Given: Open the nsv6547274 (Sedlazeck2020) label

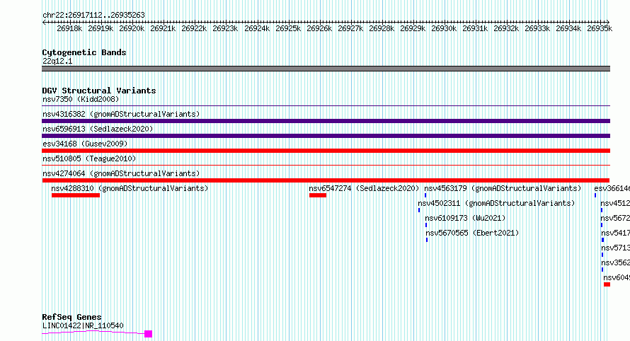Looking at the screenshot, I should pyautogui.click(x=364, y=188).
